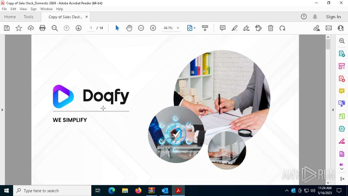This screenshot has width=348, height=196.
Task: Share a link to the file
Action: pos(316,28)
